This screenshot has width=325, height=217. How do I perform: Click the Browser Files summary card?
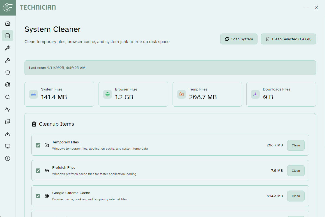[133, 94]
